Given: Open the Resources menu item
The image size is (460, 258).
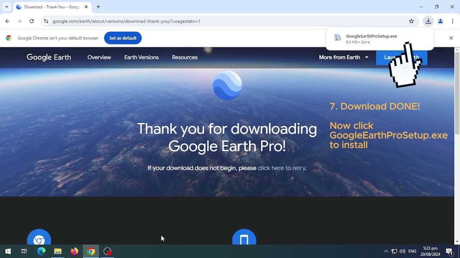Looking at the screenshot, I should pyautogui.click(x=185, y=57).
